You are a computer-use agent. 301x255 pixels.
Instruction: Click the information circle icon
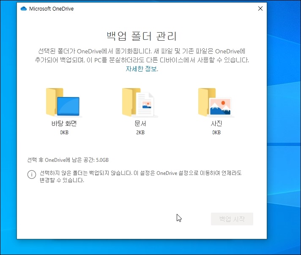pyautogui.click(x=32, y=175)
